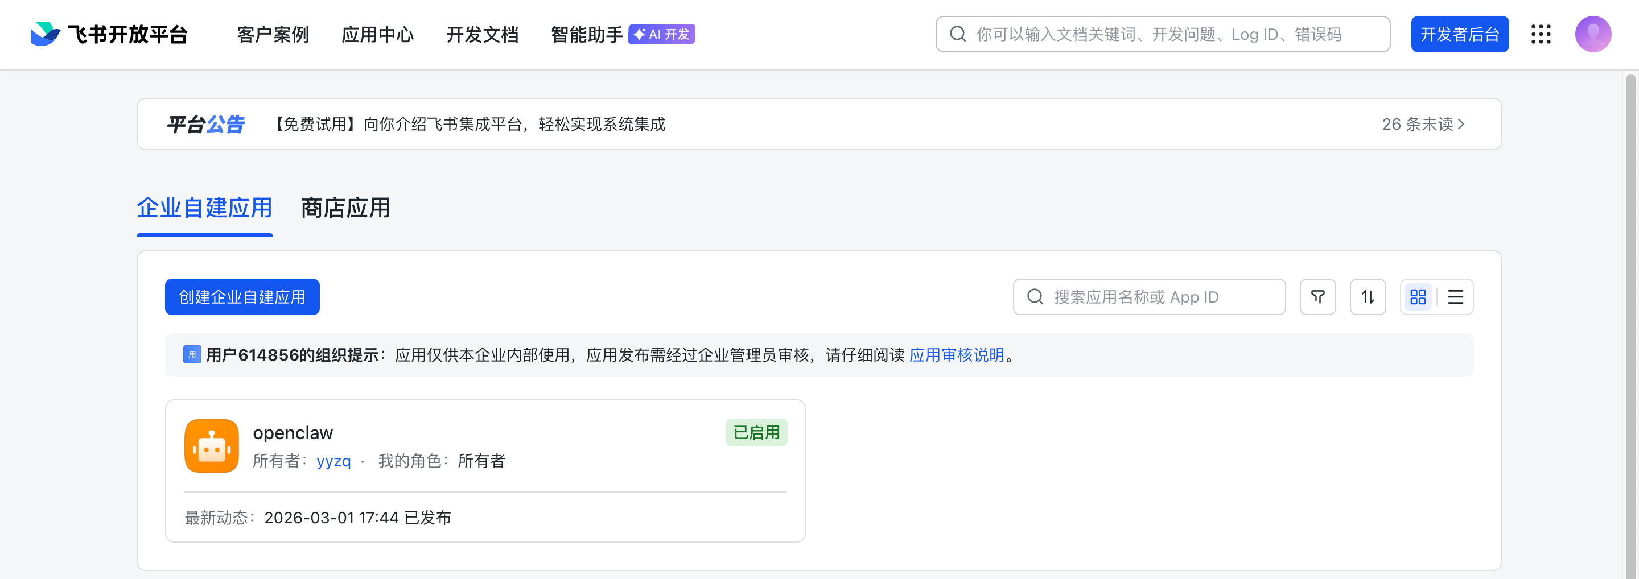Open the 客户案例 menu

(x=273, y=34)
